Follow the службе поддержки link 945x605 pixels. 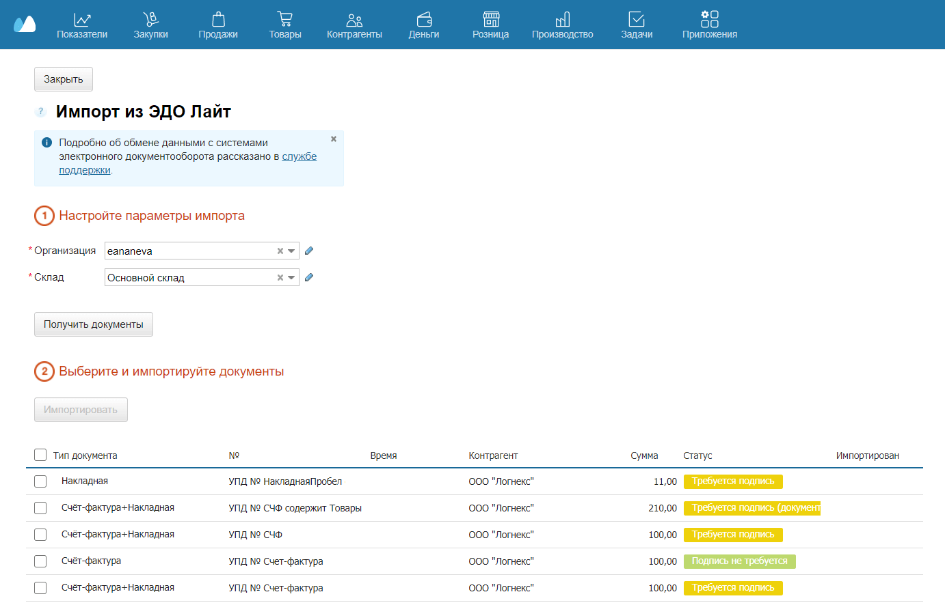tap(188, 163)
